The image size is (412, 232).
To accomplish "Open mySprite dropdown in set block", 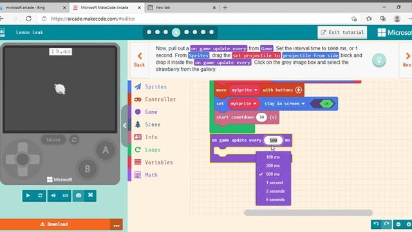I will (x=243, y=104).
